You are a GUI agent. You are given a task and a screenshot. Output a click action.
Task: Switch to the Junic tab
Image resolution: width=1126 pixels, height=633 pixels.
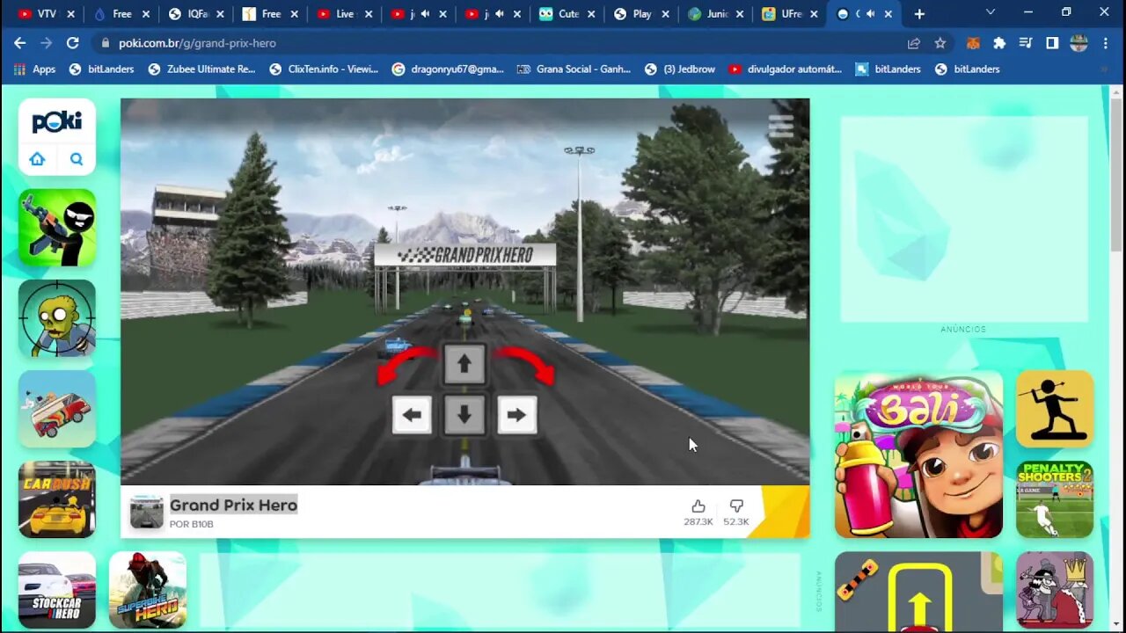click(x=715, y=14)
